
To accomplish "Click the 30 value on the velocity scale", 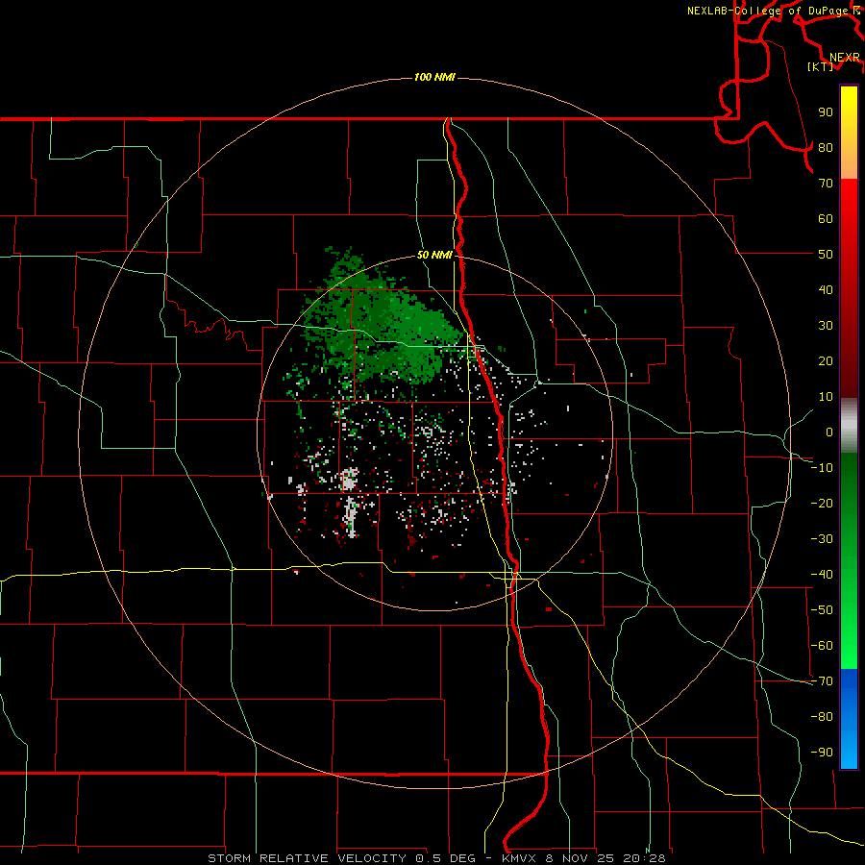I will [x=826, y=326].
